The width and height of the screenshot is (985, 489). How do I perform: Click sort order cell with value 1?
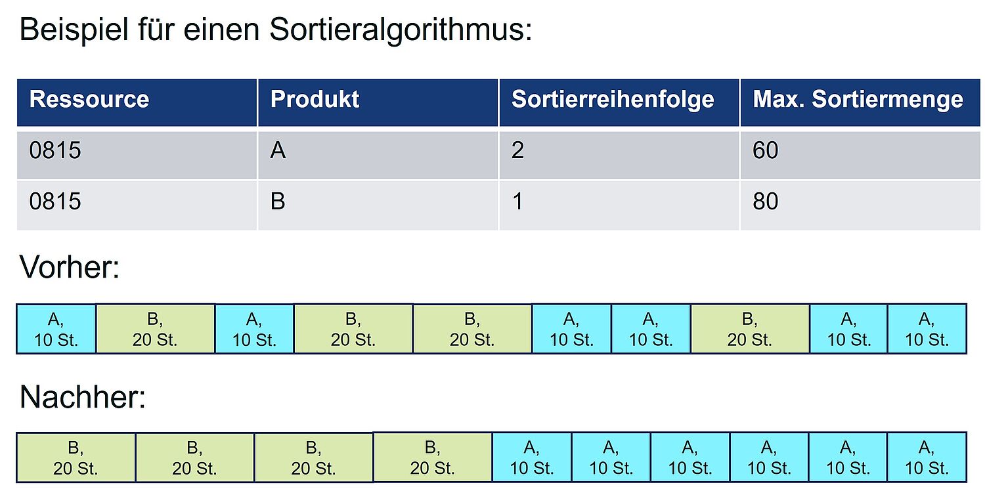(619, 205)
